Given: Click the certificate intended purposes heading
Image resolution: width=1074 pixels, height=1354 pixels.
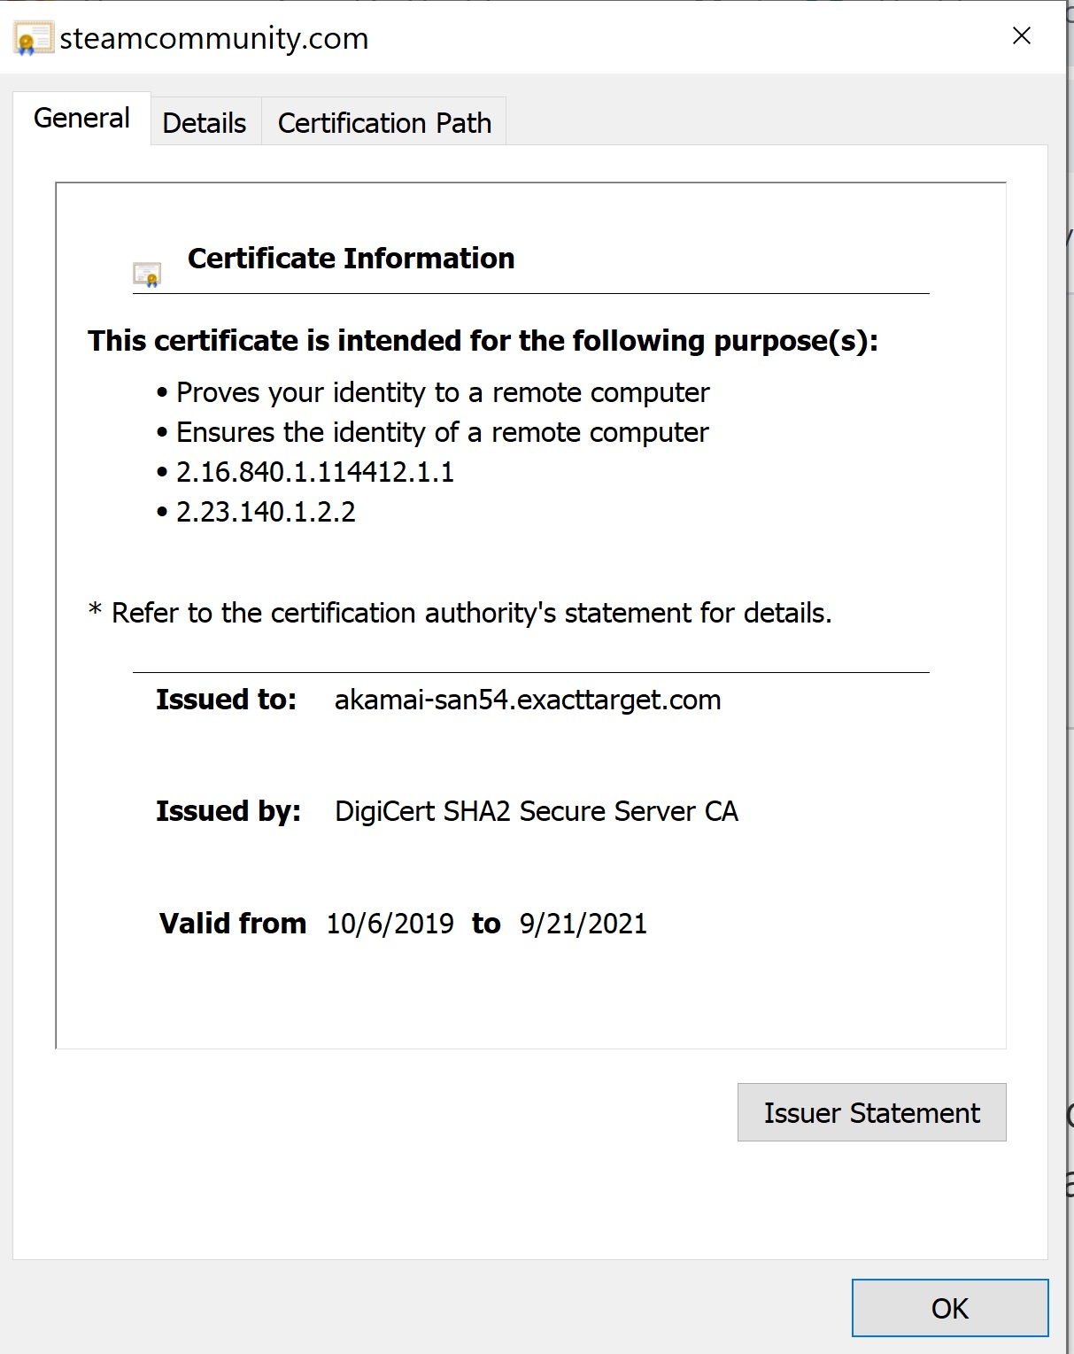Looking at the screenshot, I should click(483, 341).
